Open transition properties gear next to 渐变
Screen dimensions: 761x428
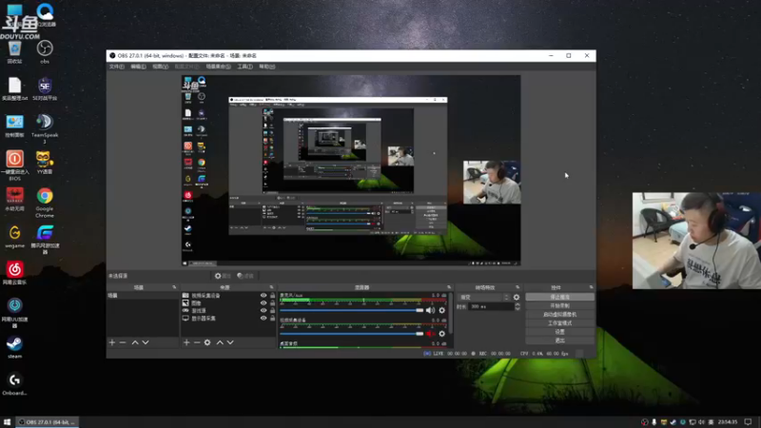pyautogui.click(x=517, y=298)
